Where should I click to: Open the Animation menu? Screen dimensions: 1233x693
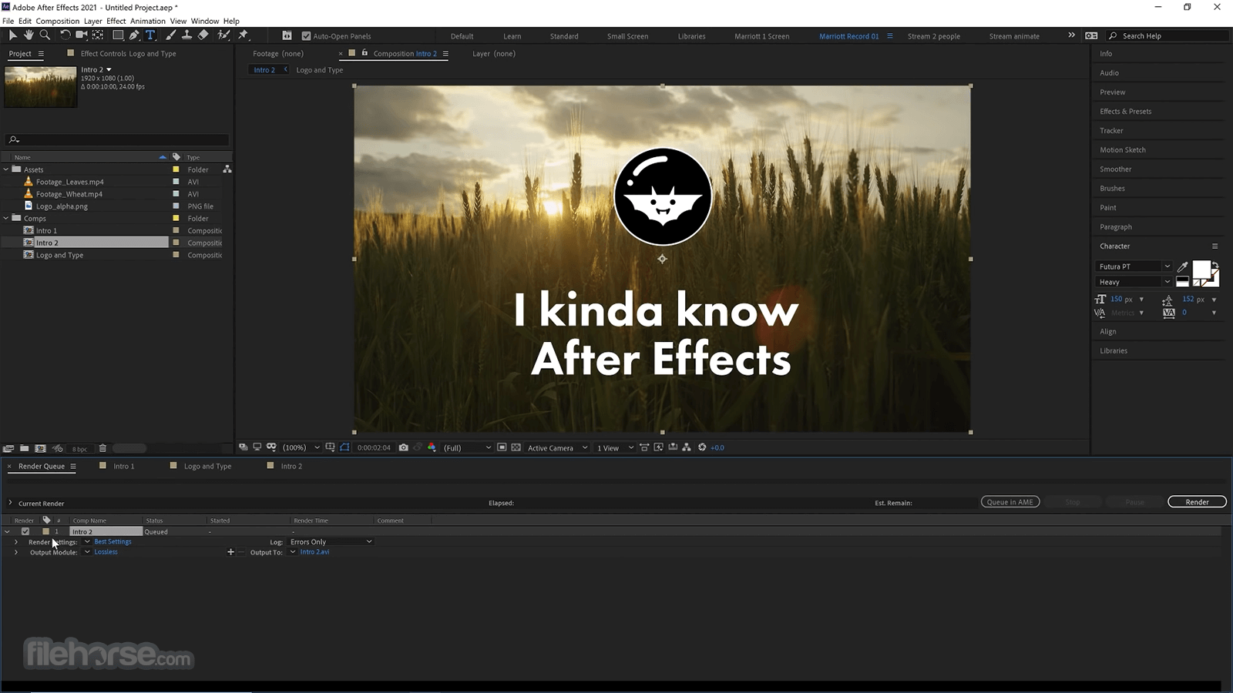(x=147, y=21)
